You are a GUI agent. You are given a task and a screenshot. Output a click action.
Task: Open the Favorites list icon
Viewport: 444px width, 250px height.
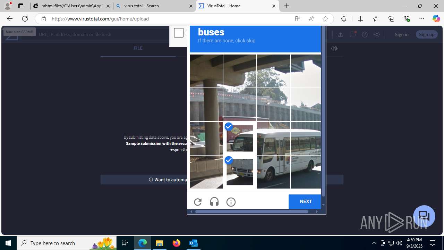click(376, 19)
